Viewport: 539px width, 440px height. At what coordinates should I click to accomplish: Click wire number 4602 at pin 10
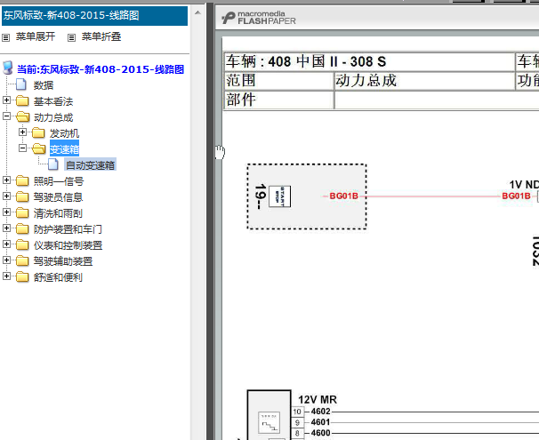click(321, 412)
